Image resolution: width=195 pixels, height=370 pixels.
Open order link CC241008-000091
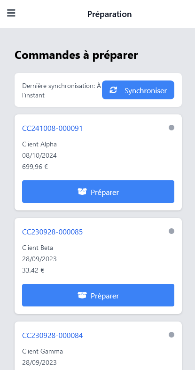pos(52,129)
